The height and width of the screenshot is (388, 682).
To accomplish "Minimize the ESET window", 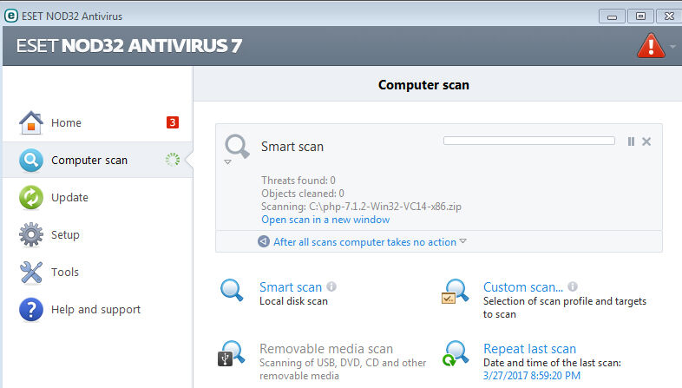I will [612, 16].
